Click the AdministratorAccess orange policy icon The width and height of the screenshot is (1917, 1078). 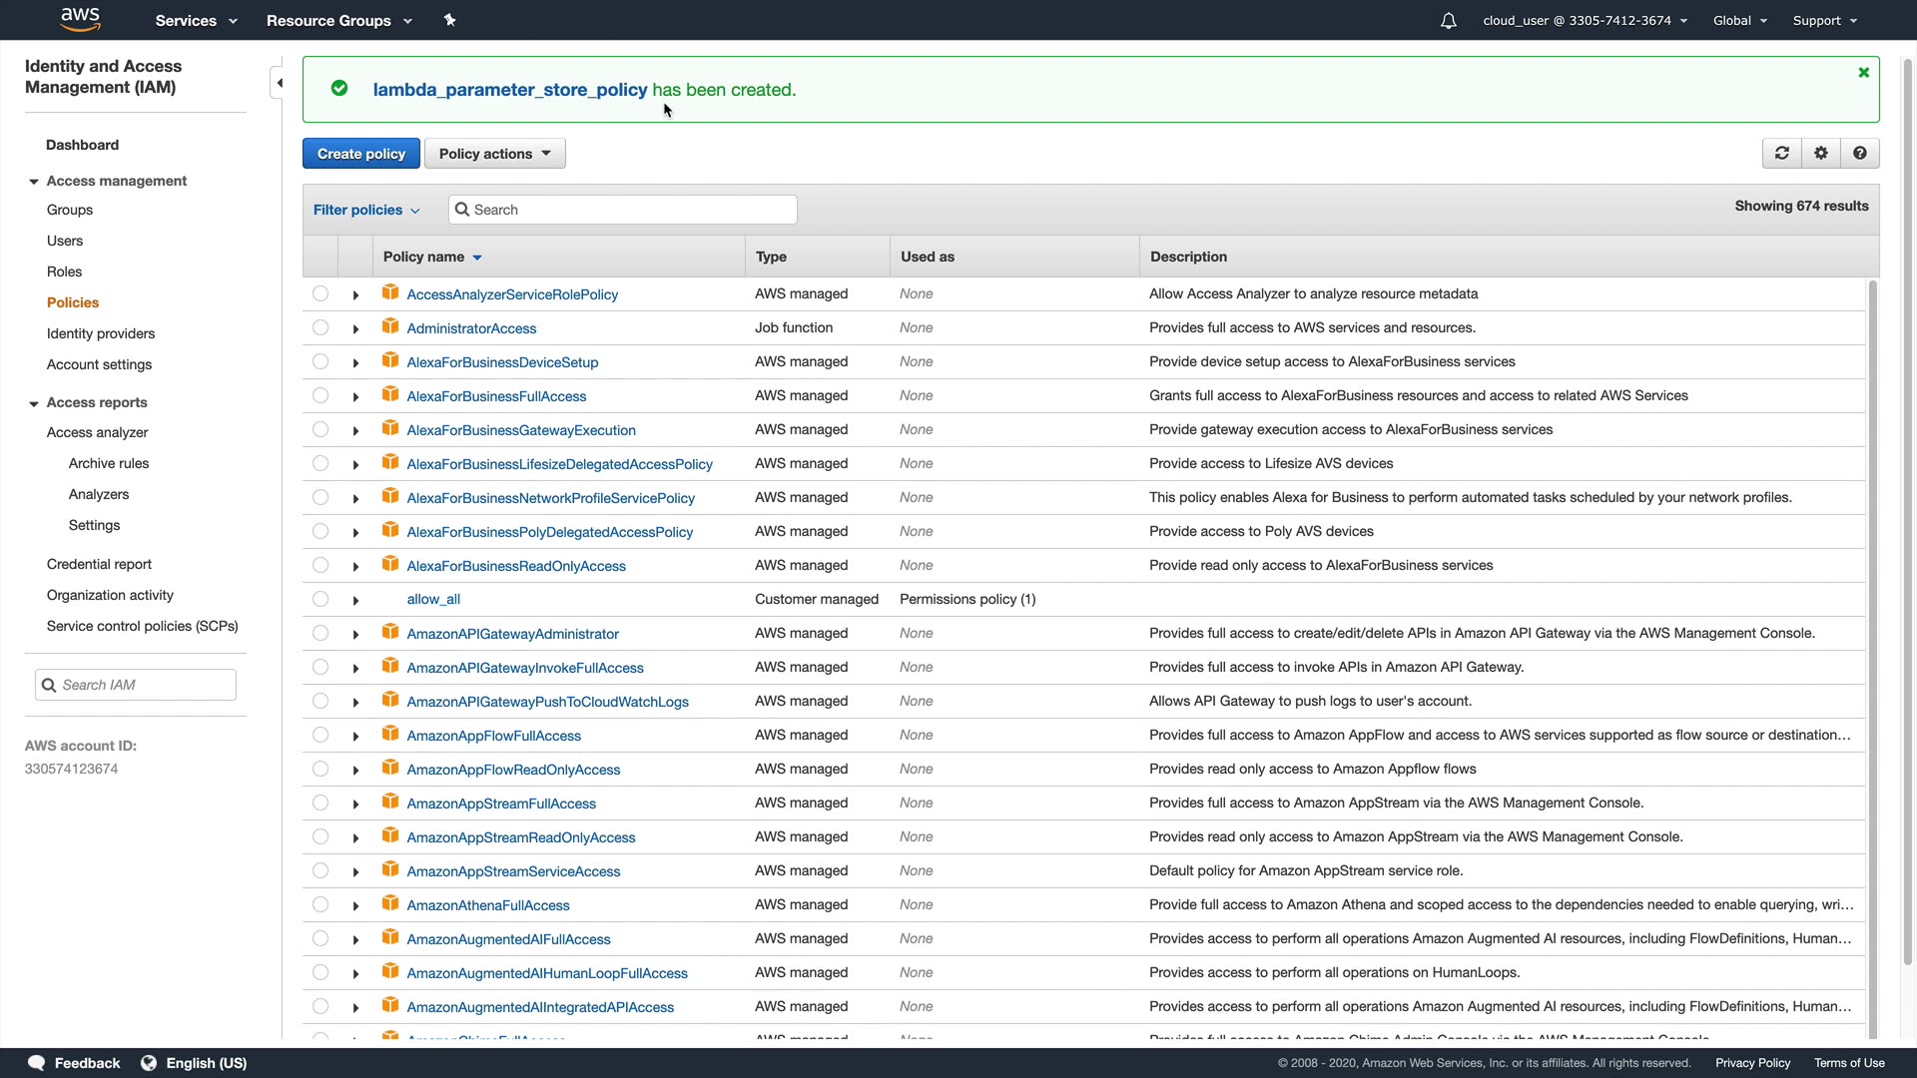(x=390, y=327)
